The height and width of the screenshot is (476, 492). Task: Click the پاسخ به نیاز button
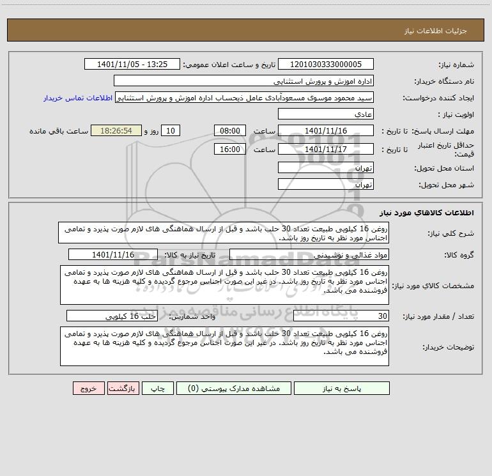(341, 388)
